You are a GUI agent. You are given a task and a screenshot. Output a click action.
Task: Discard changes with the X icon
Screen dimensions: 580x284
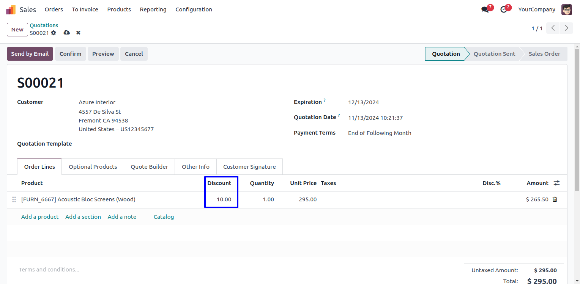78,33
